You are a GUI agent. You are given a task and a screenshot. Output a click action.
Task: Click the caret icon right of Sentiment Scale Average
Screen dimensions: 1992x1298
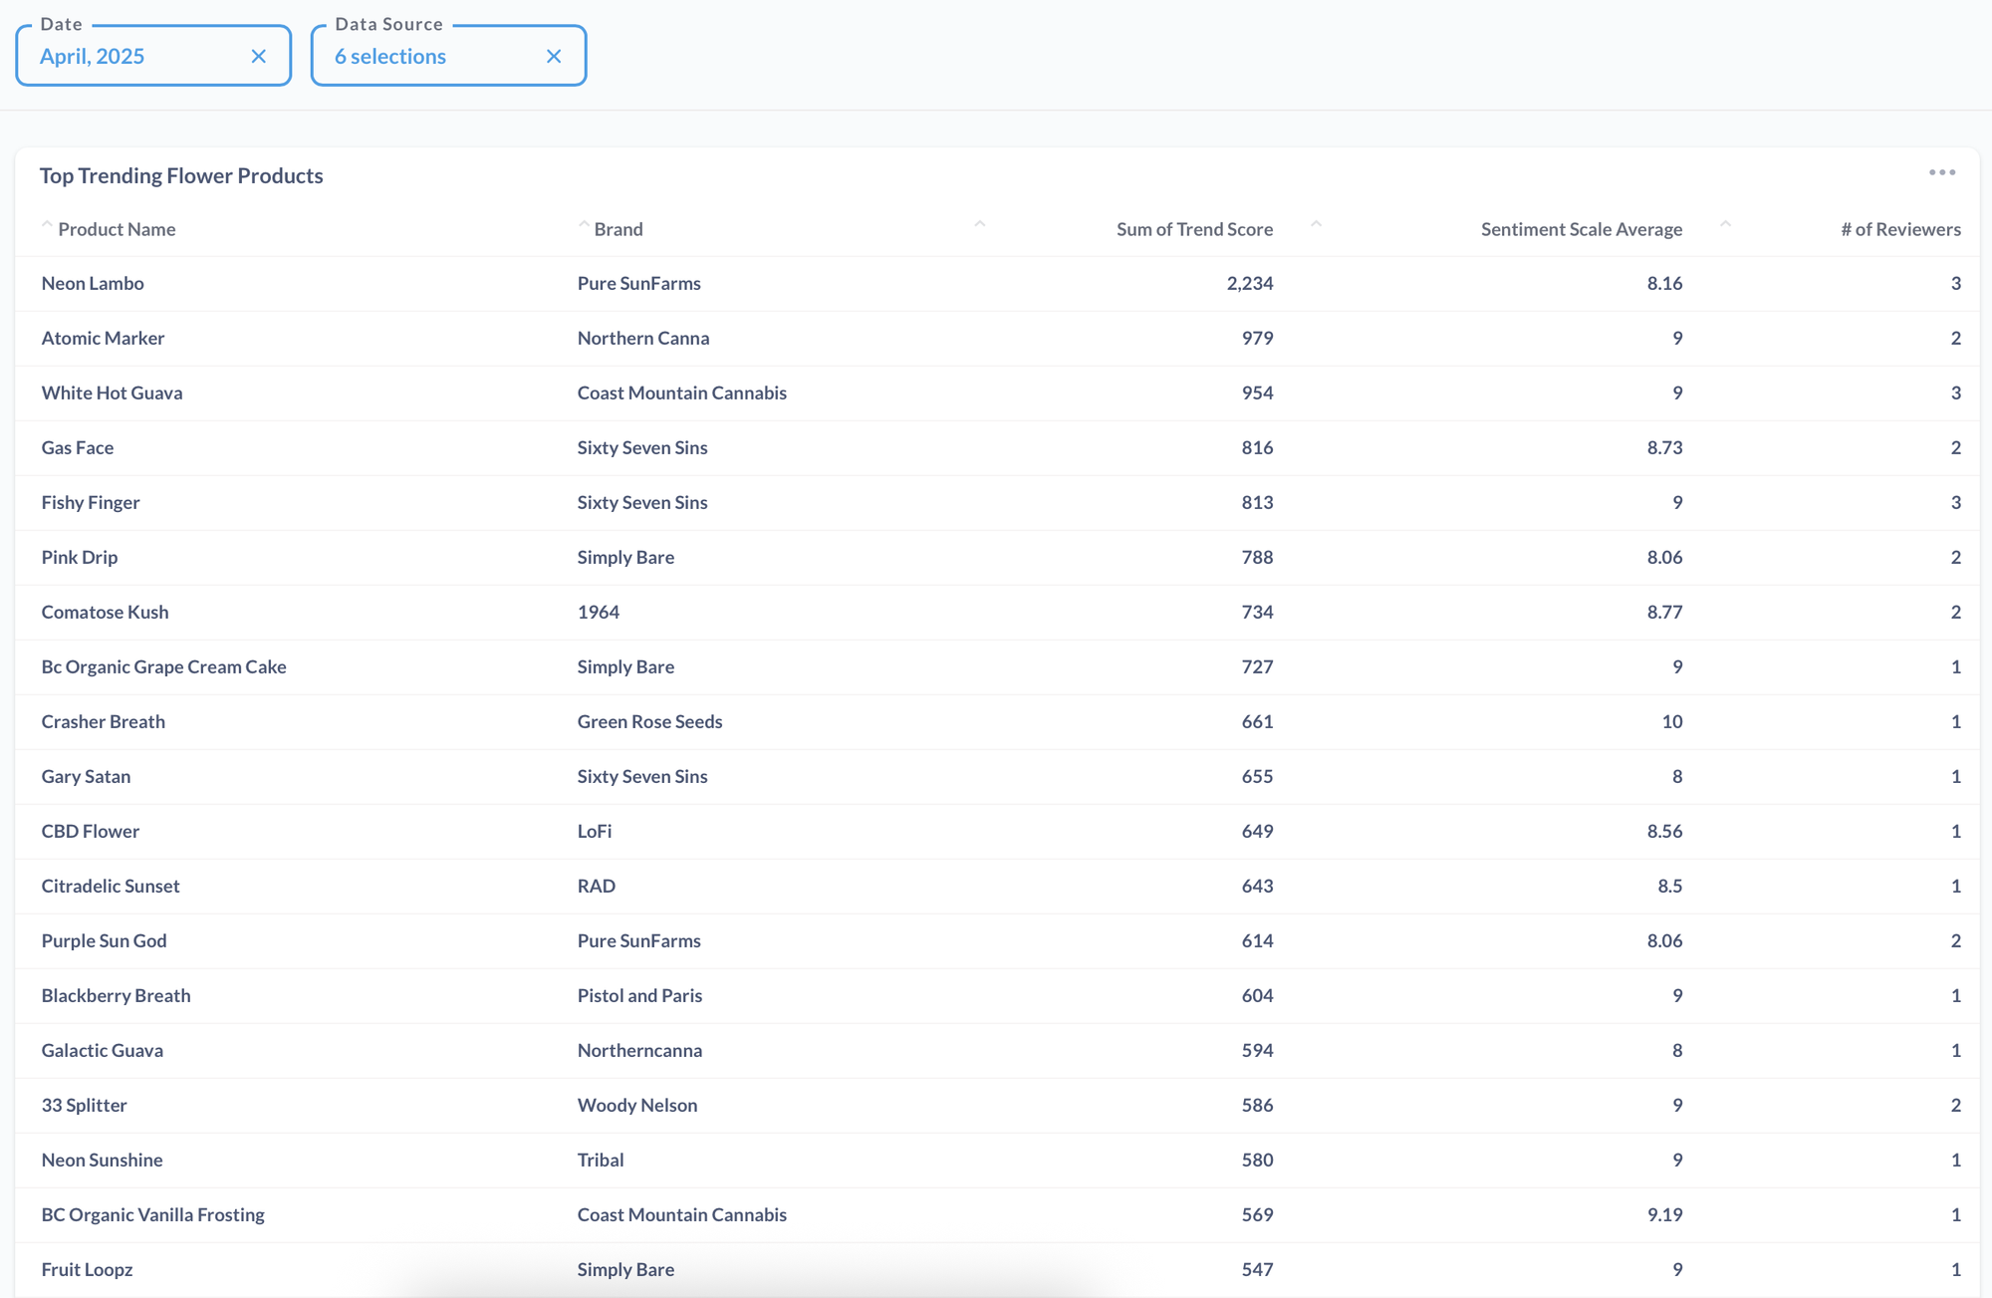[1725, 225]
